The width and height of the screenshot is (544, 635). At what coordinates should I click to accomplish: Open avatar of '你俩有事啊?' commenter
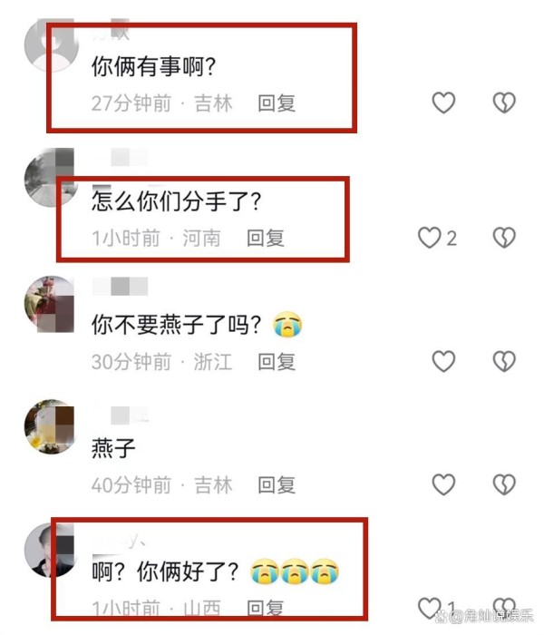coord(52,45)
